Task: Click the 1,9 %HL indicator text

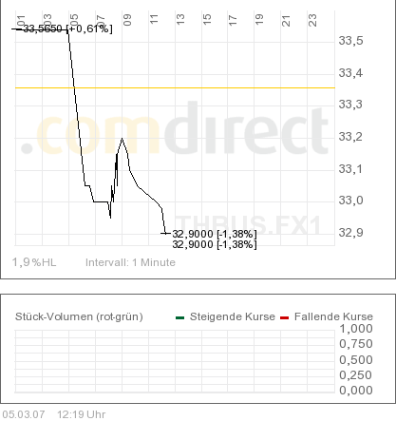Action: (x=34, y=262)
